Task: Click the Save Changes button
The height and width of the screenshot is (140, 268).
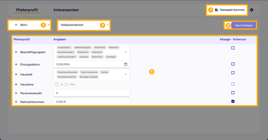Action: click(243, 25)
